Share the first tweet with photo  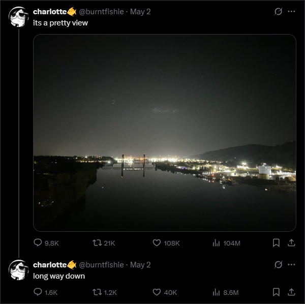(x=291, y=242)
